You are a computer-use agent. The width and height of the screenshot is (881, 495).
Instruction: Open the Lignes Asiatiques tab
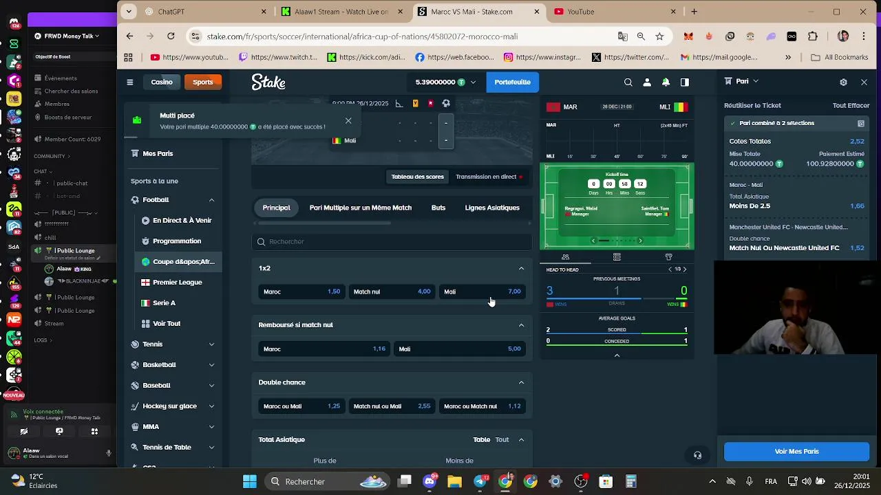492,208
